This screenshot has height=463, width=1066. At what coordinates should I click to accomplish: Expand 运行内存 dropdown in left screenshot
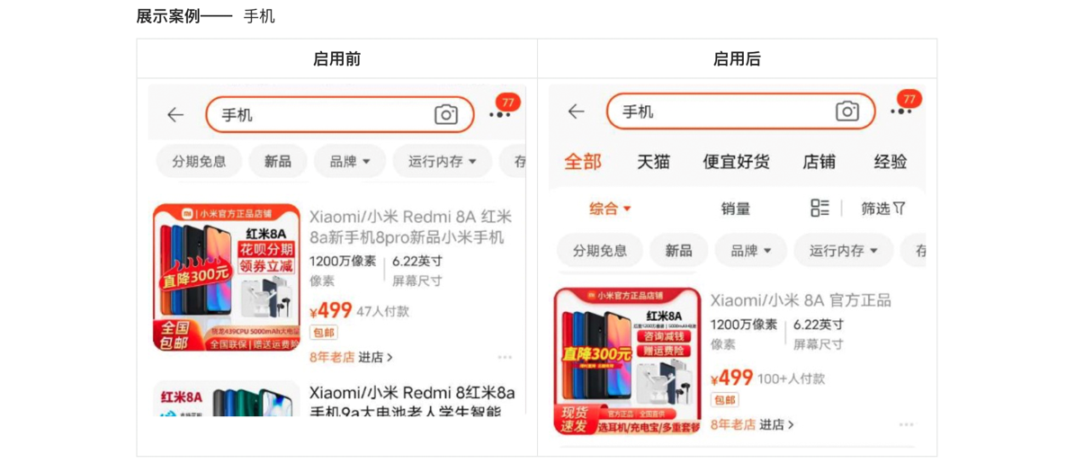click(442, 162)
